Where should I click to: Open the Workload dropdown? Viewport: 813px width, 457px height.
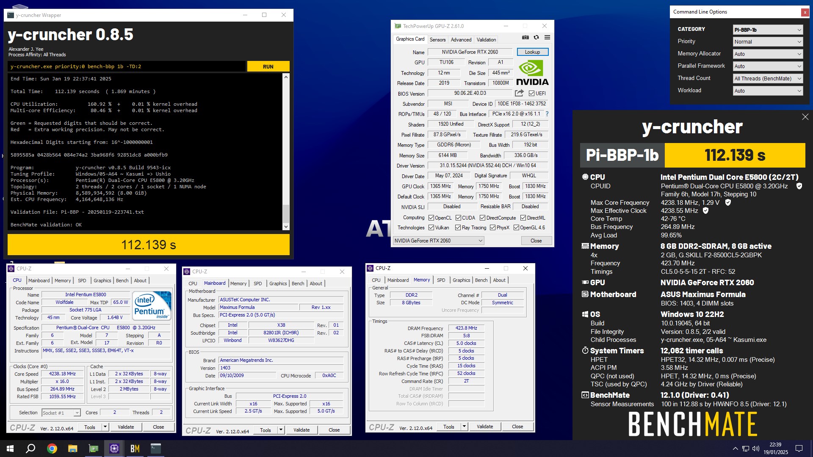pyautogui.click(x=768, y=91)
